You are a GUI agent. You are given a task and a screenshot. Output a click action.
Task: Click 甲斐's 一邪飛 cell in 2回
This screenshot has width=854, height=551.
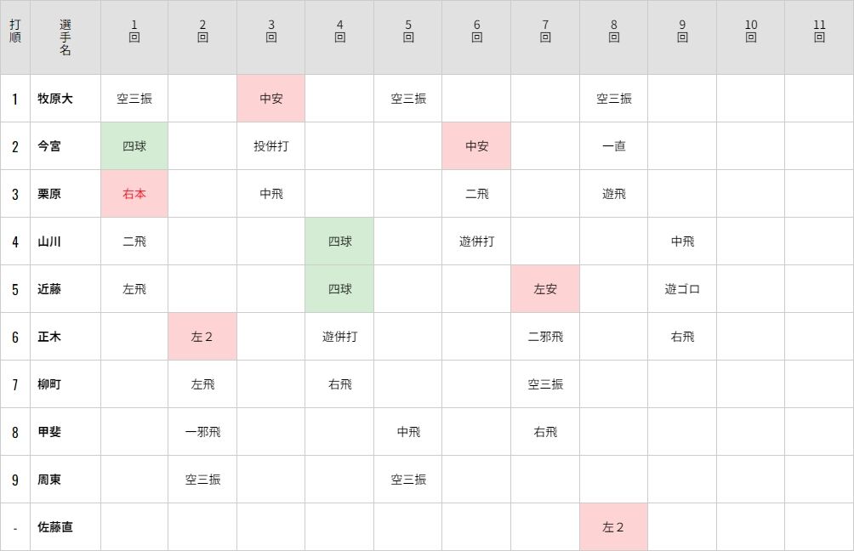(202, 432)
